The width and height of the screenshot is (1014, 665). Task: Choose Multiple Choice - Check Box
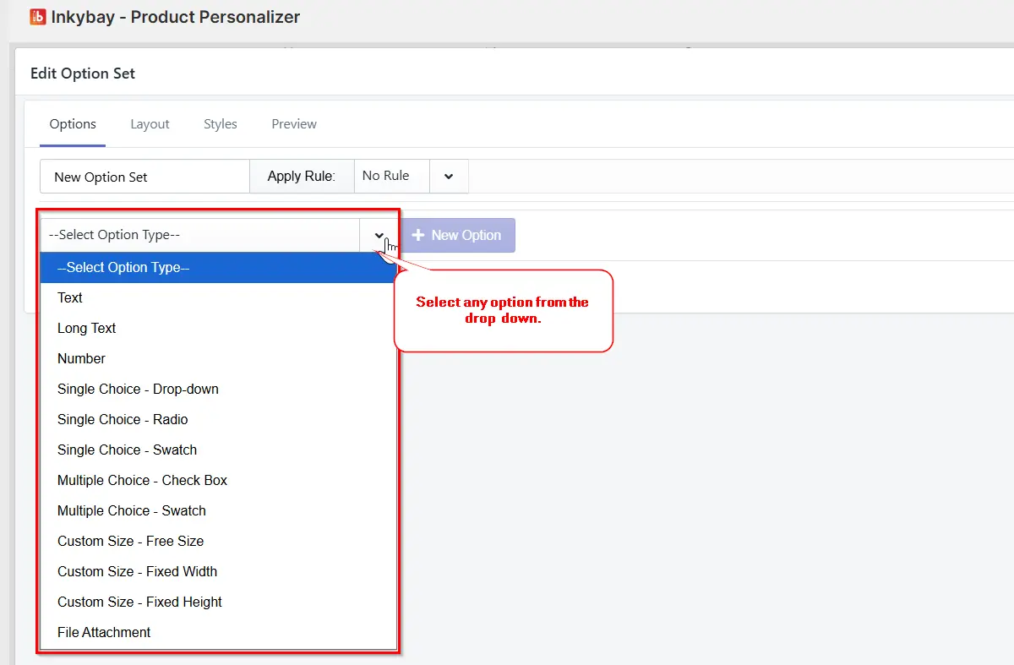(x=218, y=480)
